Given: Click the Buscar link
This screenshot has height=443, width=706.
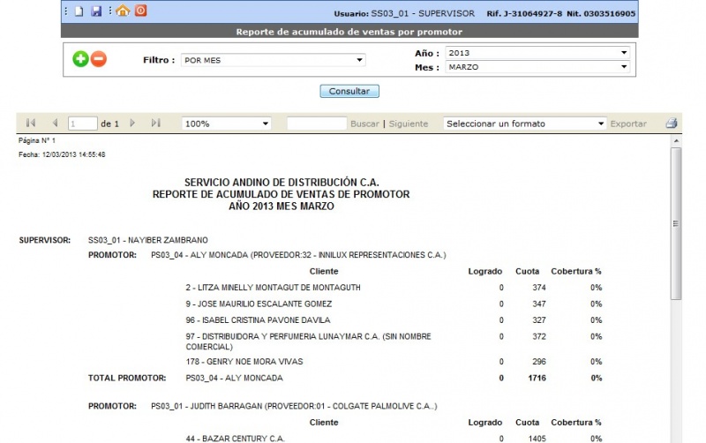Looking at the screenshot, I should point(364,124).
